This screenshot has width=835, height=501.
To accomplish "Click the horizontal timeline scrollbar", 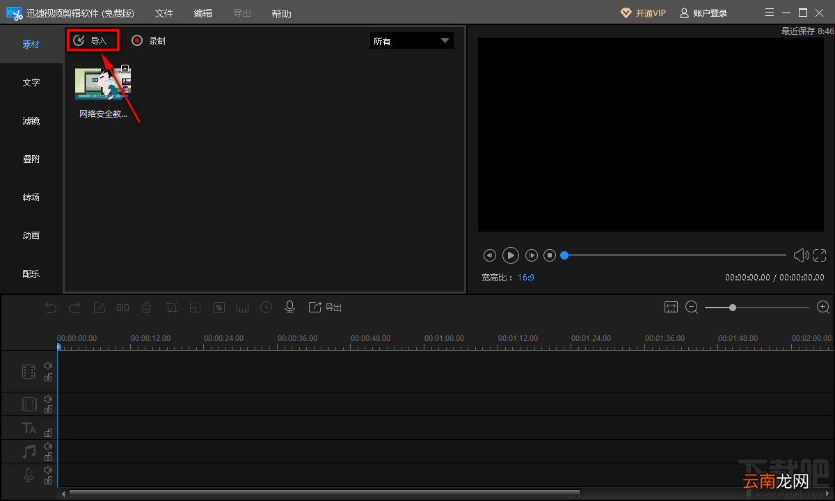I will 324,494.
